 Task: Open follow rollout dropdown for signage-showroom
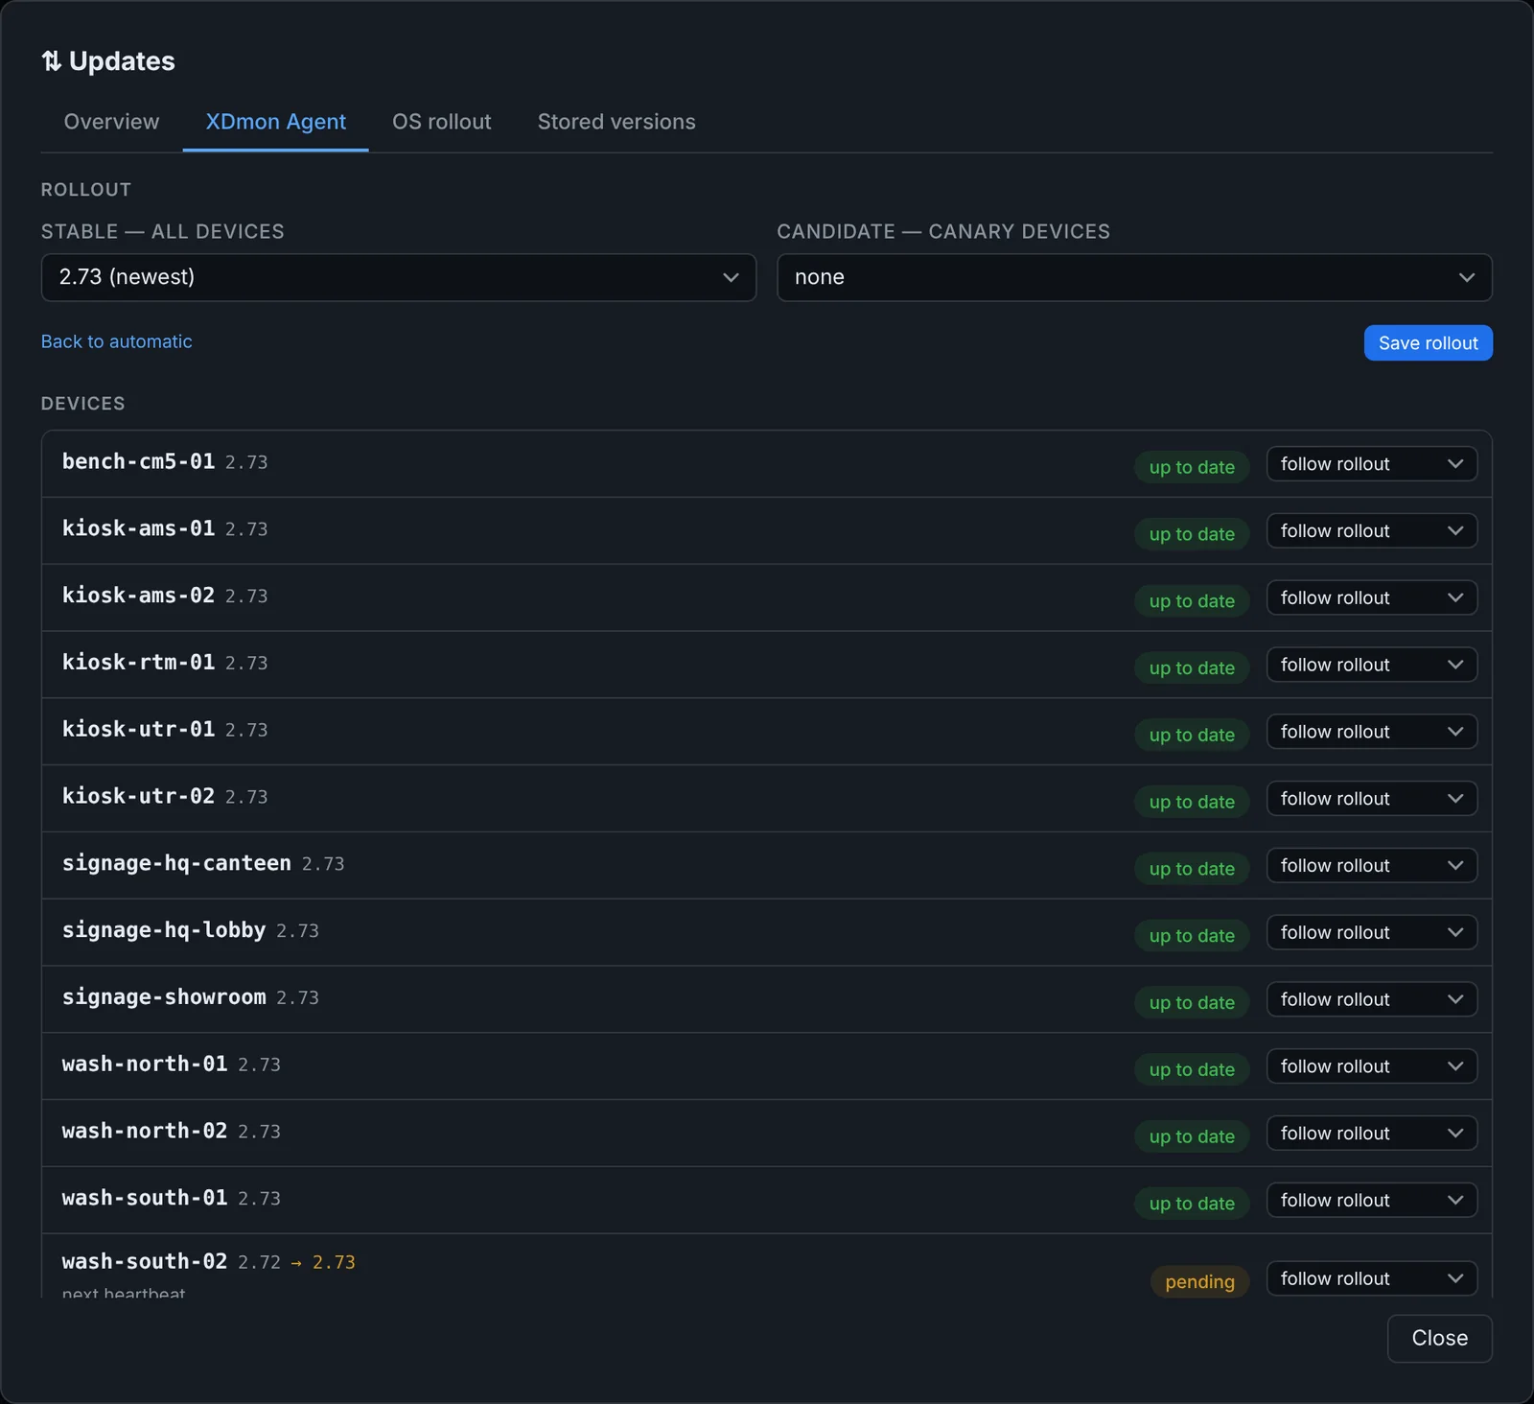pyautogui.click(x=1371, y=999)
